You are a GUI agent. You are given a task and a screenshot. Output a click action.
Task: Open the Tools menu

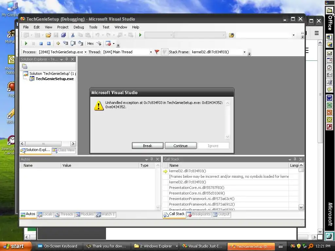pyautogui.click(x=93, y=27)
